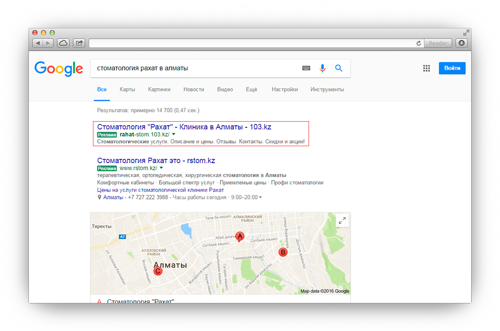Click map marker C
This screenshot has height=331, width=500.
click(158, 271)
